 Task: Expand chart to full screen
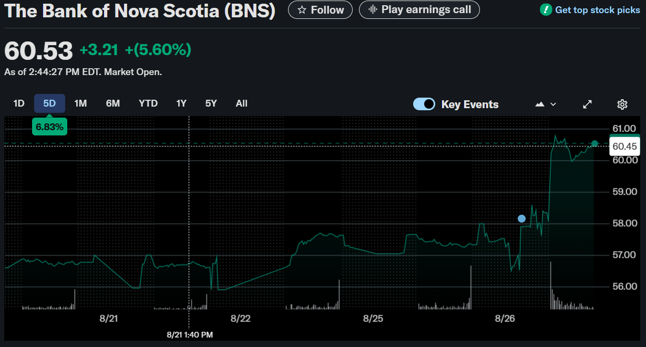[588, 104]
